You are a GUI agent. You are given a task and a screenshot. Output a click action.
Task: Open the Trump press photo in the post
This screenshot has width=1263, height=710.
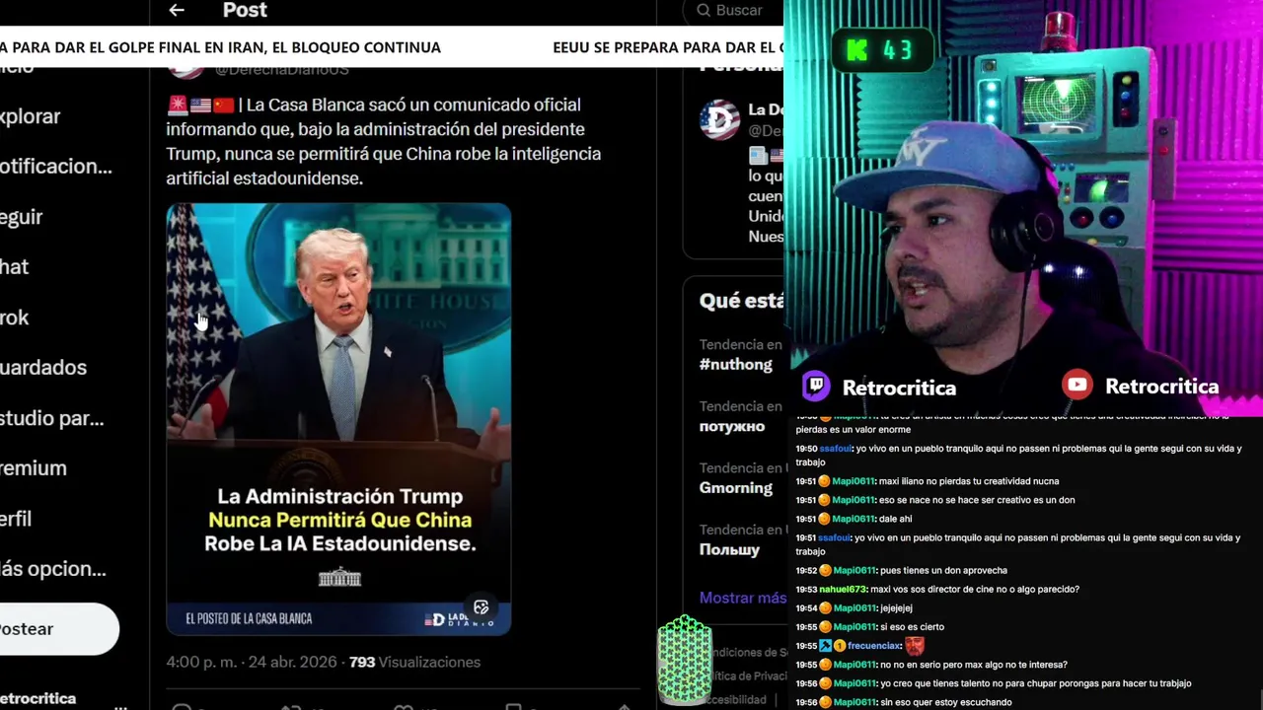(338, 418)
